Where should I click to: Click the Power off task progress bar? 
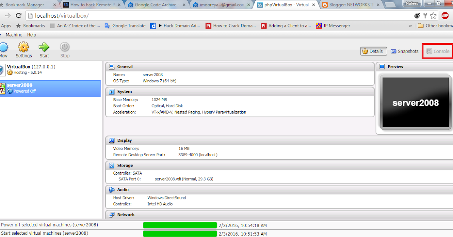[180, 225]
